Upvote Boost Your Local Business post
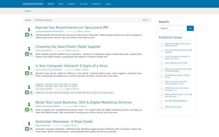This screenshot has width=219, height=137. [x=27, y=110]
